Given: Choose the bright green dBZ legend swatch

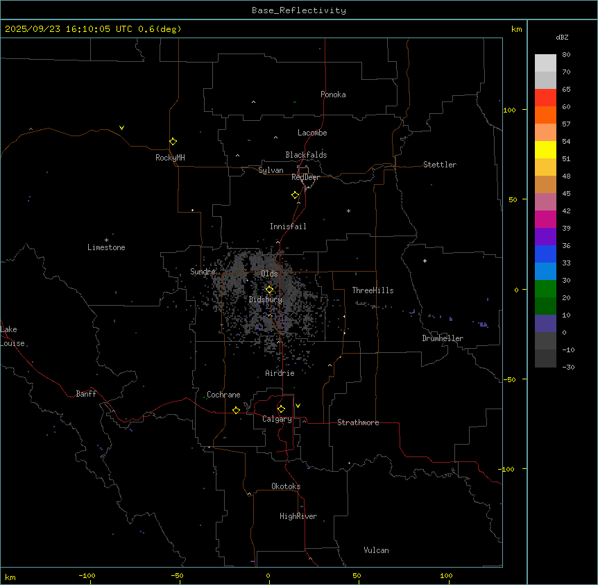Looking at the screenshot, I should pyautogui.click(x=545, y=288).
